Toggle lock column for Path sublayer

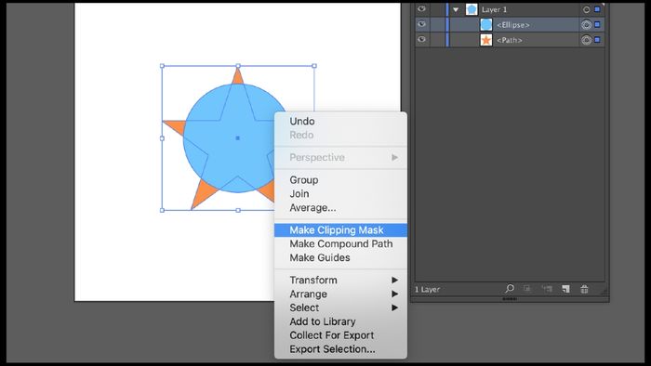click(x=437, y=40)
